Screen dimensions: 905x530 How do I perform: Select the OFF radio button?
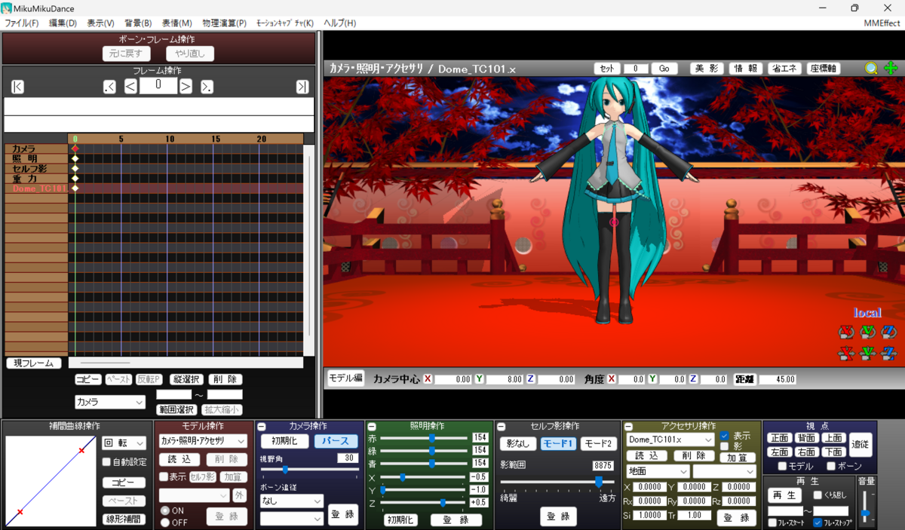tap(165, 522)
